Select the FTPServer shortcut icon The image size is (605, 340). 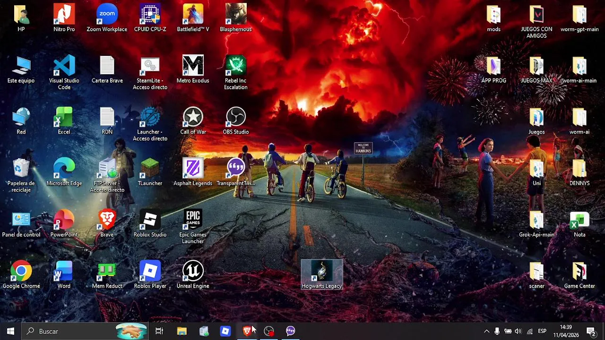[107, 175]
